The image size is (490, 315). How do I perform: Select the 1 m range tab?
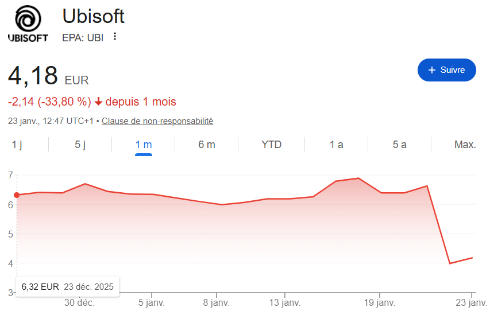point(144,145)
